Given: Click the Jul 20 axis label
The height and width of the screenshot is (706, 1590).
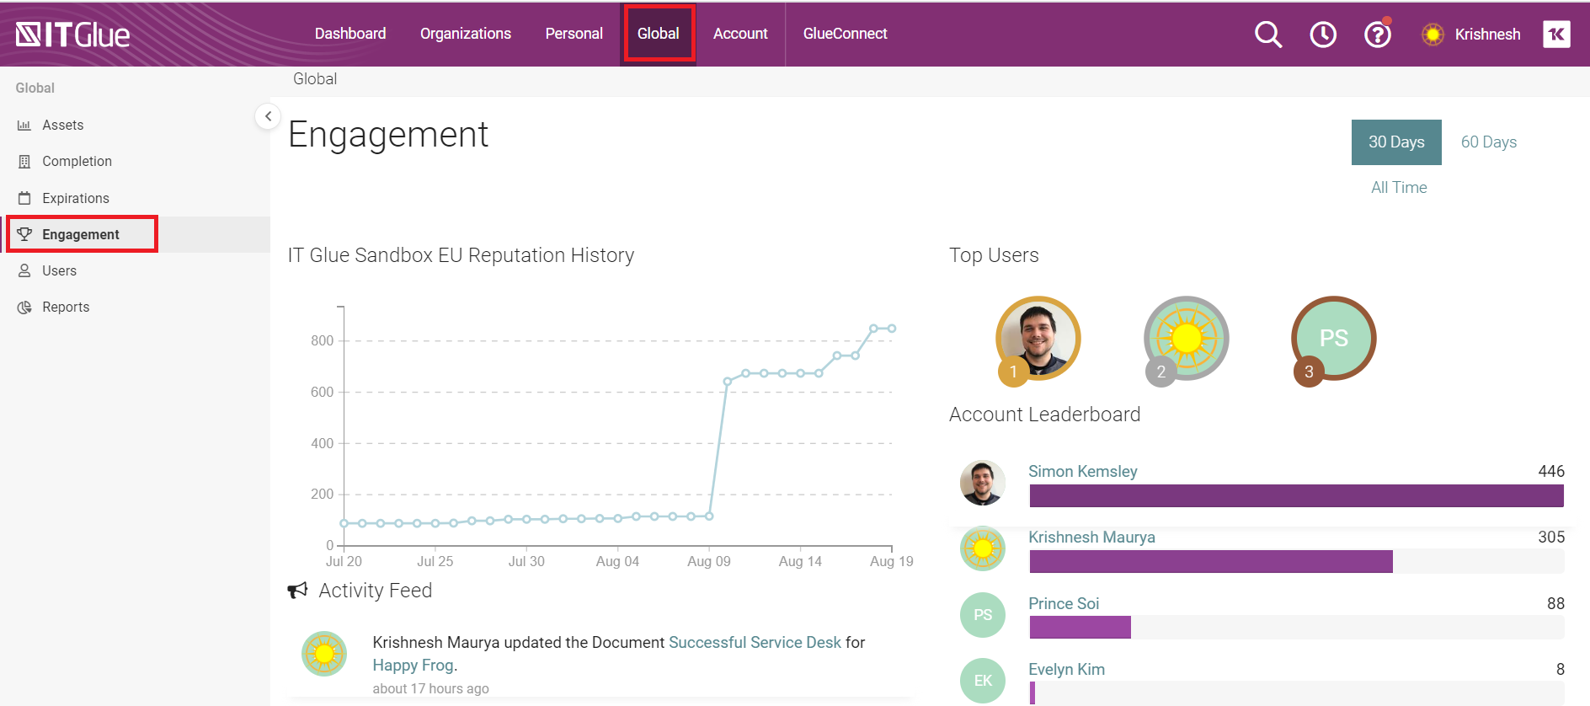Looking at the screenshot, I should tap(344, 562).
